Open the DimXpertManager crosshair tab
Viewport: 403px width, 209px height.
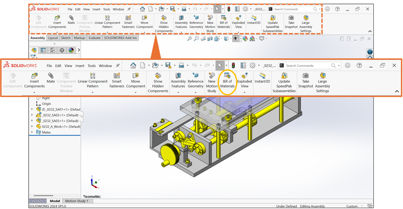click(62, 50)
